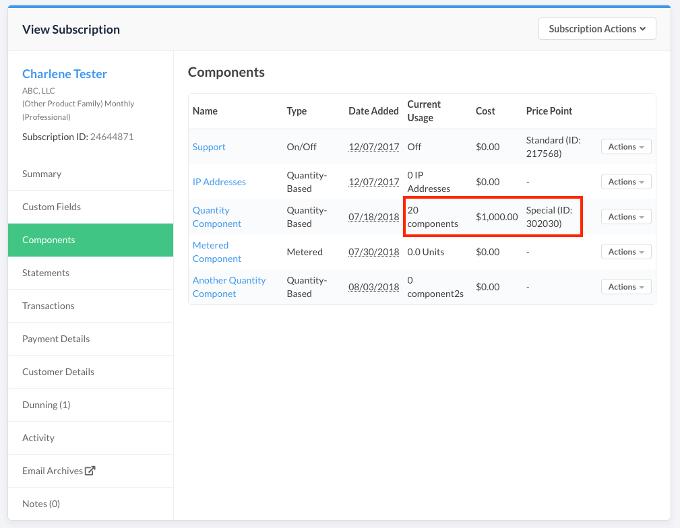The width and height of the screenshot is (680, 528).
Task: Go to the Summary section
Action: point(42,174)
